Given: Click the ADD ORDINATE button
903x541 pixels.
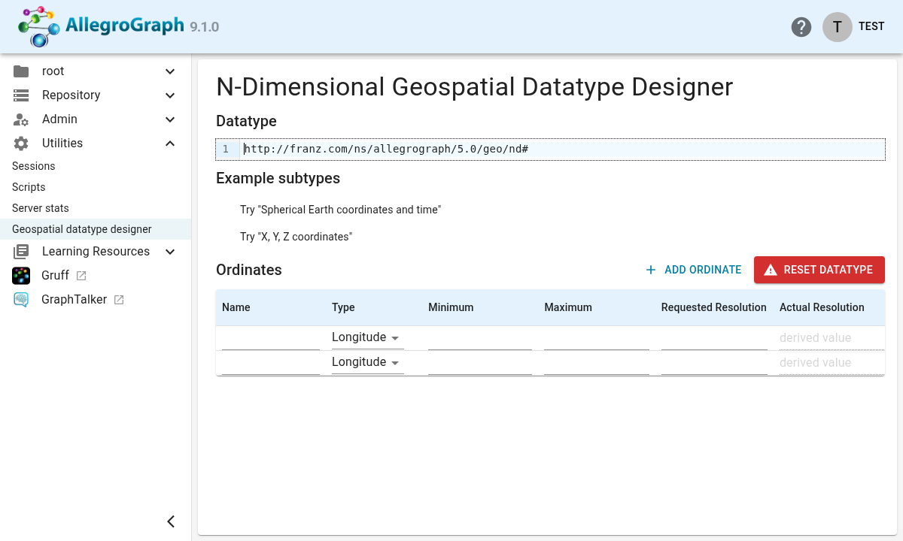Looking at the screenshot, I should point(693,270).
